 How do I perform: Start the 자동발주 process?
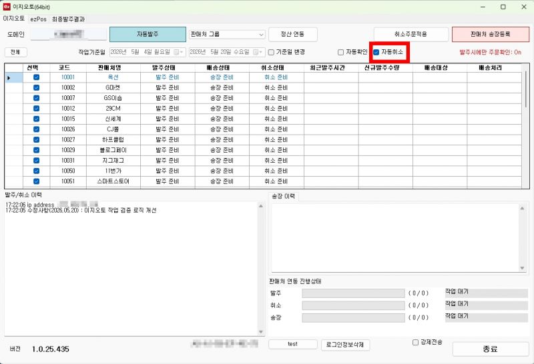pos(148,35)
